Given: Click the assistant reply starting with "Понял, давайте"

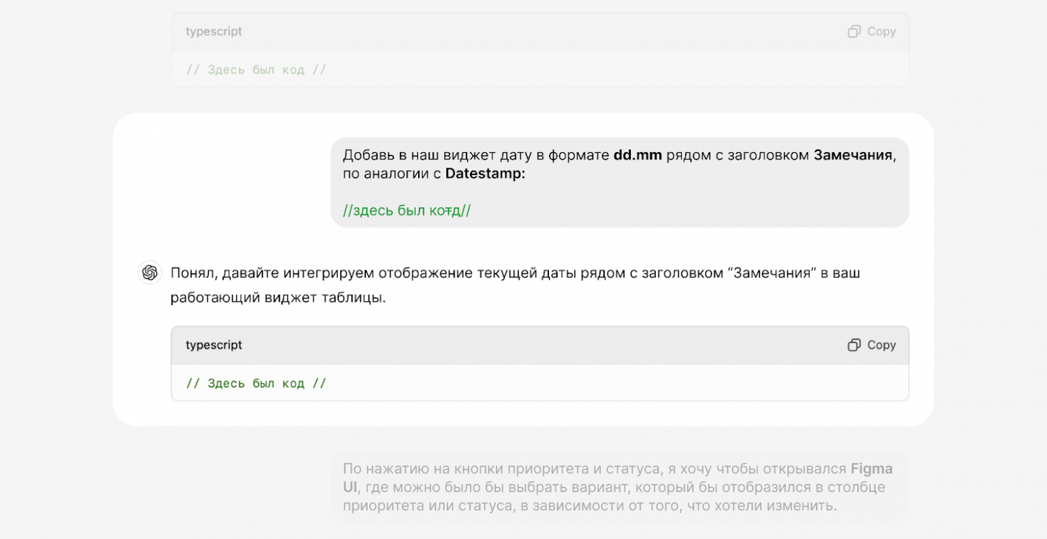Looking at the screenshot, I should tap(515, 285).
